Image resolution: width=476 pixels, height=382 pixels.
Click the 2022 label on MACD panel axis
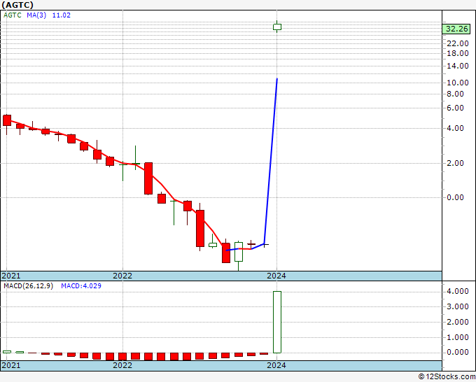click(x=122, y=365)
